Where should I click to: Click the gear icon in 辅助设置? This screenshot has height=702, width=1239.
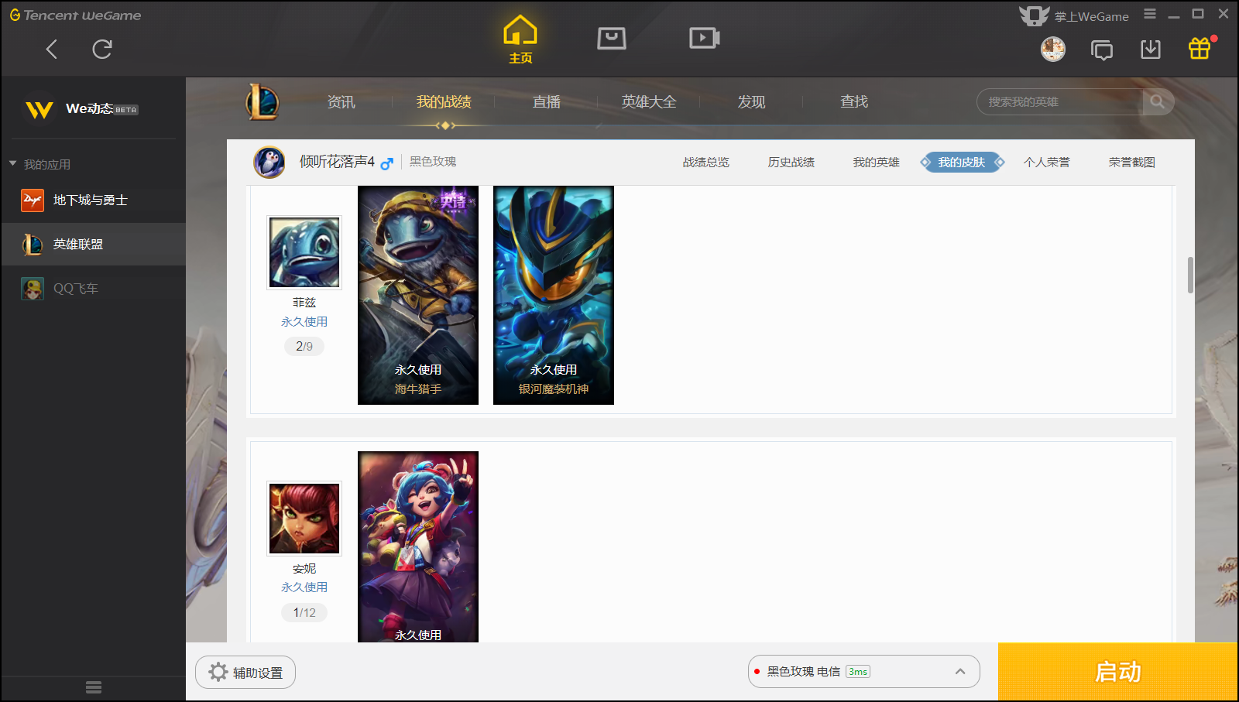tap(218, 672)
